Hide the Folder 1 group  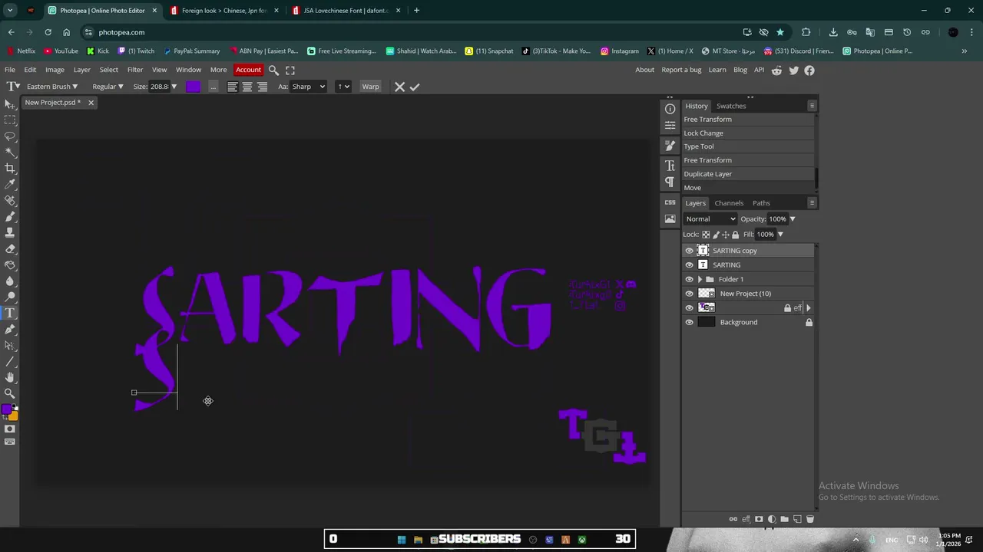click(689, 279)
